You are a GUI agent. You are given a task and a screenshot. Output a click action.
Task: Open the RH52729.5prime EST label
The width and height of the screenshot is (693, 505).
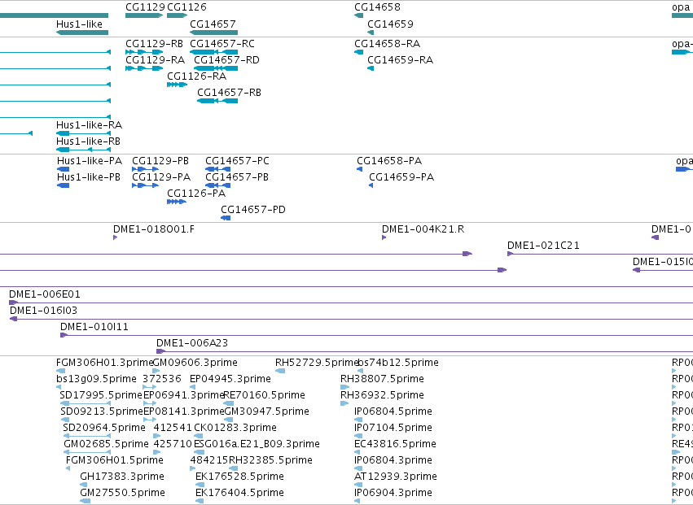(x=317, y=363)
